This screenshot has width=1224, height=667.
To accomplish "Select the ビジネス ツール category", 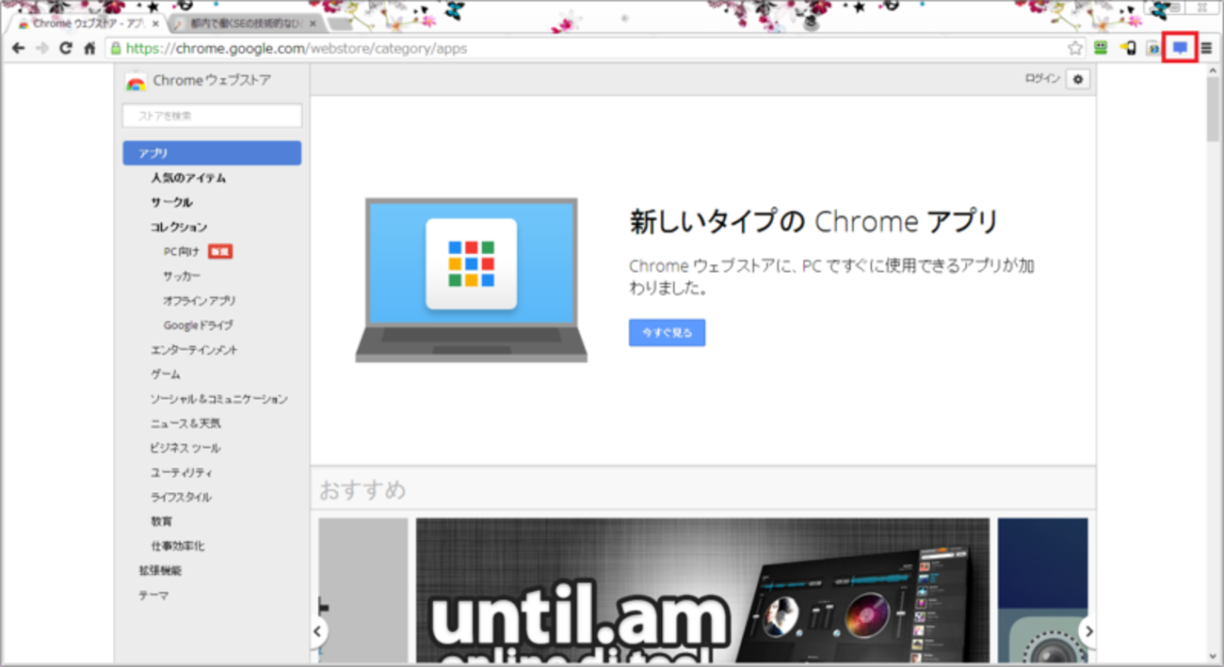I will (x=185, y=448).
